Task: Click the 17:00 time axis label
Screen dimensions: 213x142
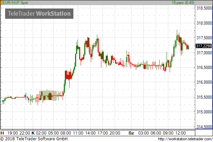Action: [103, 133]
